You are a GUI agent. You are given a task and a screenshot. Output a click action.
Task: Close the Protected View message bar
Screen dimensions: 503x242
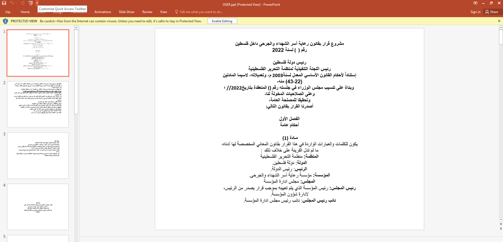499,21
